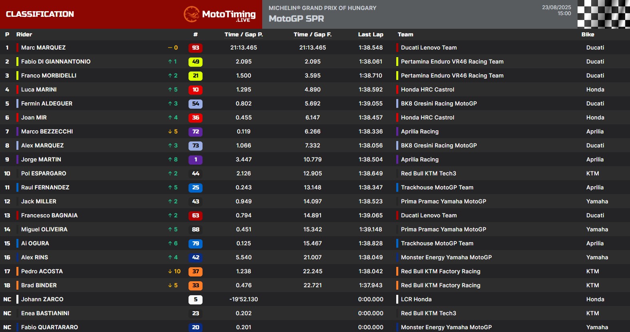Viewport: 630px width, 332px height.
Task: Click the Time / Gap F. column header
Action: (x=313, y=34)
